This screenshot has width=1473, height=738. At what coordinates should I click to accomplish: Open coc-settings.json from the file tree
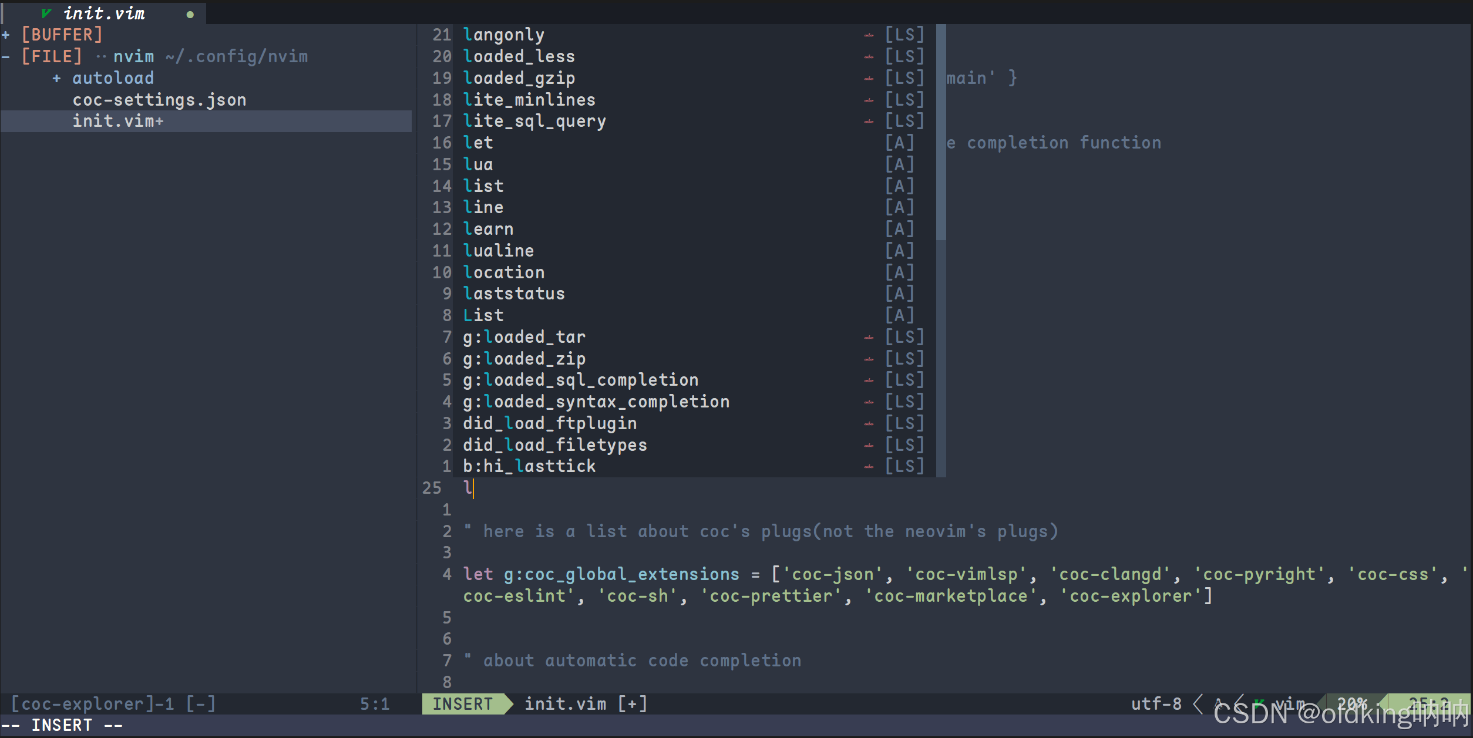[159, 100]
